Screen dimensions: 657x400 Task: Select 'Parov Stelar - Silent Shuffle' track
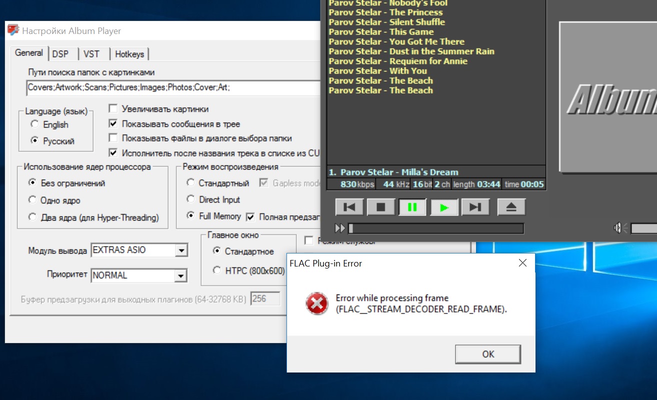click(386, 22)
